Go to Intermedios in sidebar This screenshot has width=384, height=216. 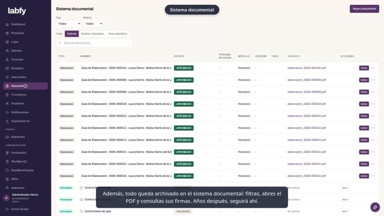(x=19, y=77)
